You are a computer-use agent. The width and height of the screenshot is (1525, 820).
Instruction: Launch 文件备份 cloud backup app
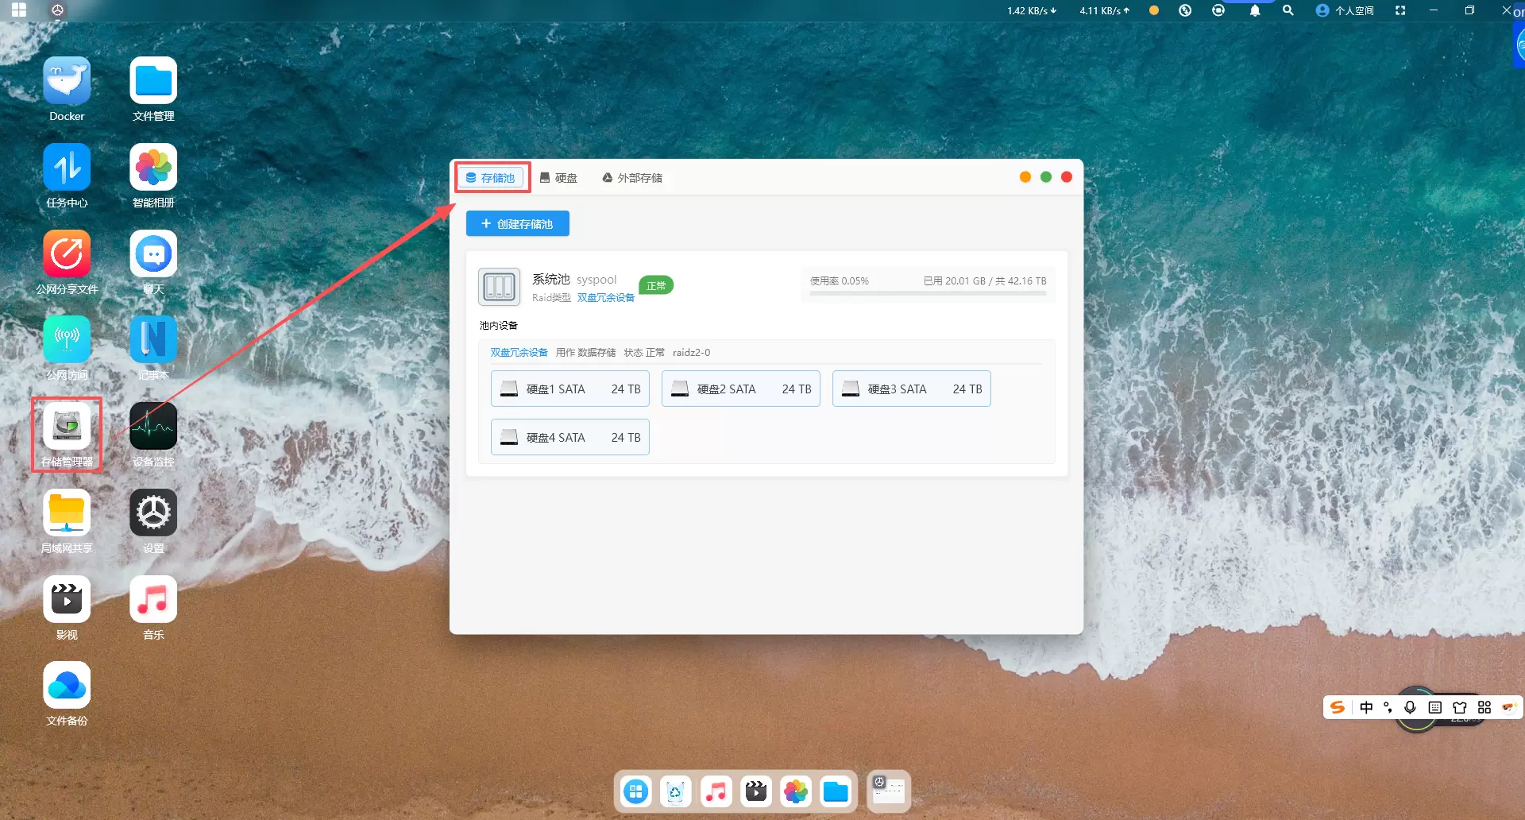pos(67,686)
